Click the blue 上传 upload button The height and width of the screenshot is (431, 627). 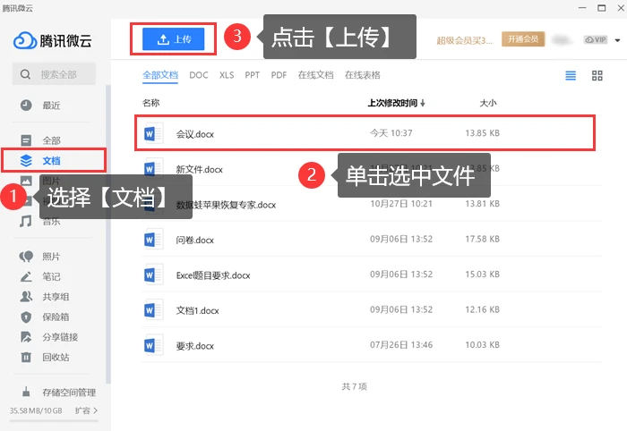tap(173, 39)
